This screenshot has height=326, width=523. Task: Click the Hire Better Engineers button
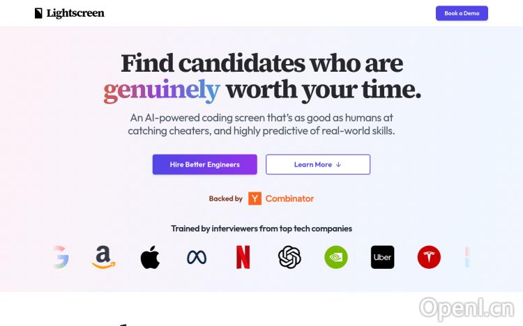(x=205, y=164)
